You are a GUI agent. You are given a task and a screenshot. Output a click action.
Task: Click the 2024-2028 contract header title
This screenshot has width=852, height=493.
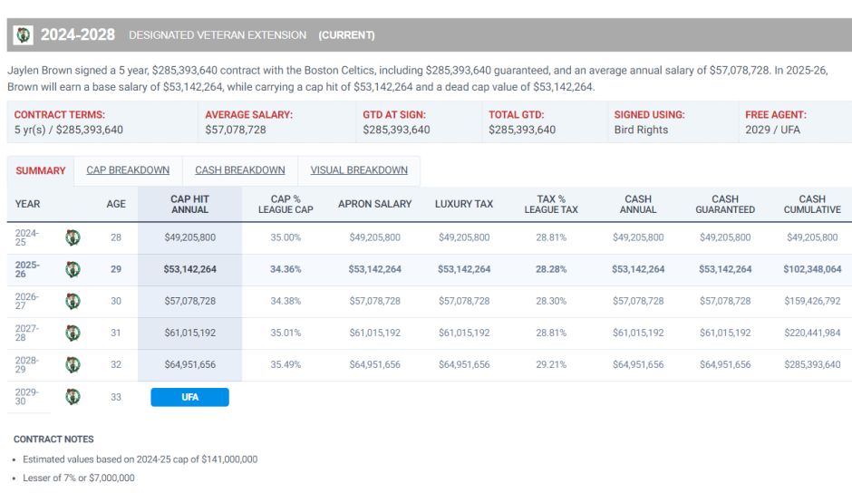[78, 35]
